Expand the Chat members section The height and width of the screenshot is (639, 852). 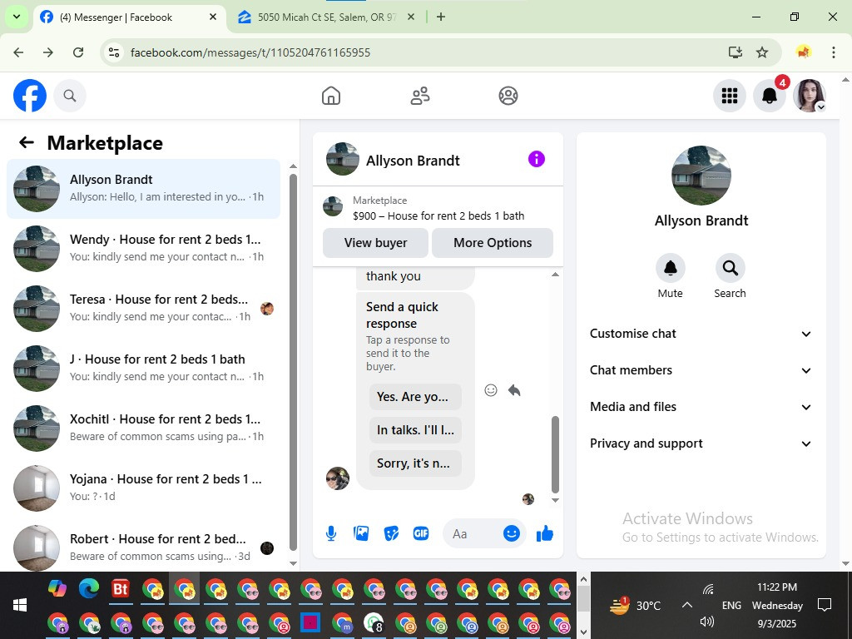(701, 370)
